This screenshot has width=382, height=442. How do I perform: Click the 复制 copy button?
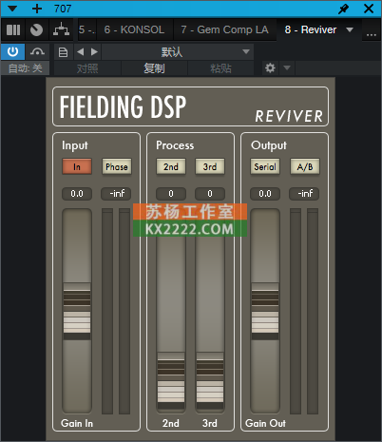[154, 68]
